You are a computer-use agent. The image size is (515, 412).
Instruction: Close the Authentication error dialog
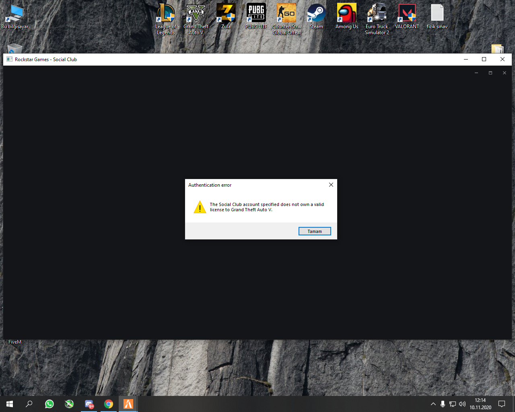tap(331, 185)
